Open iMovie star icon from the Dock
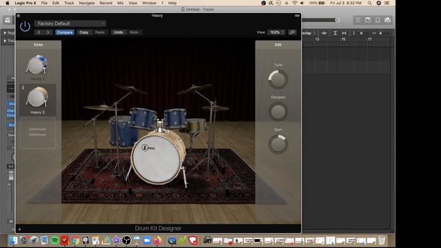The width and height of the screenshot is (441, 248). coord(116,240)
